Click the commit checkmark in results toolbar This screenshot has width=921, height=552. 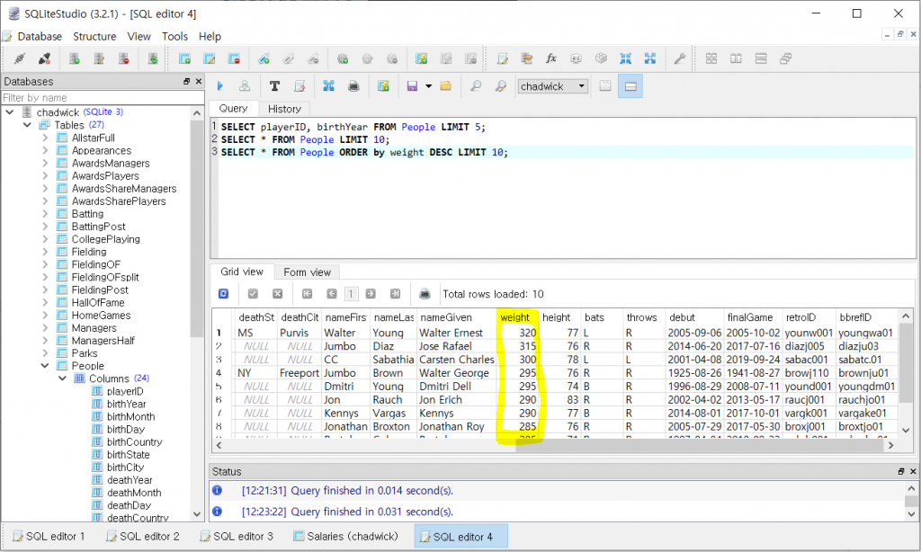[253, 294]
